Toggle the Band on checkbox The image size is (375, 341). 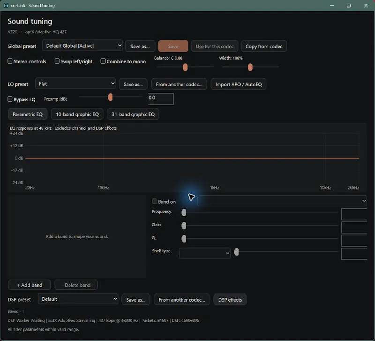tap(155, 201)
